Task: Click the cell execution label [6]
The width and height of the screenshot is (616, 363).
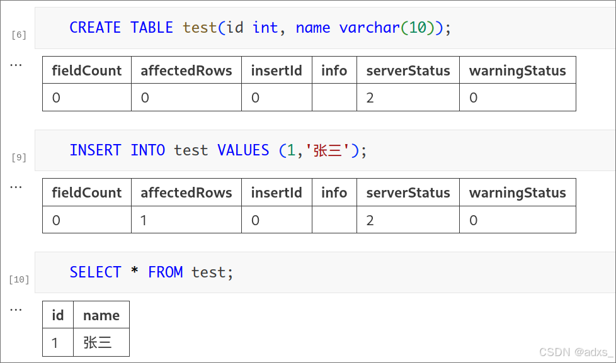Action: tap(18, 35)
